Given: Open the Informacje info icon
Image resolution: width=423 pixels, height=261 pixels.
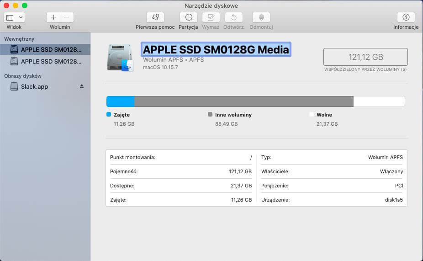Looking at the screenshot, I should 406,17.
